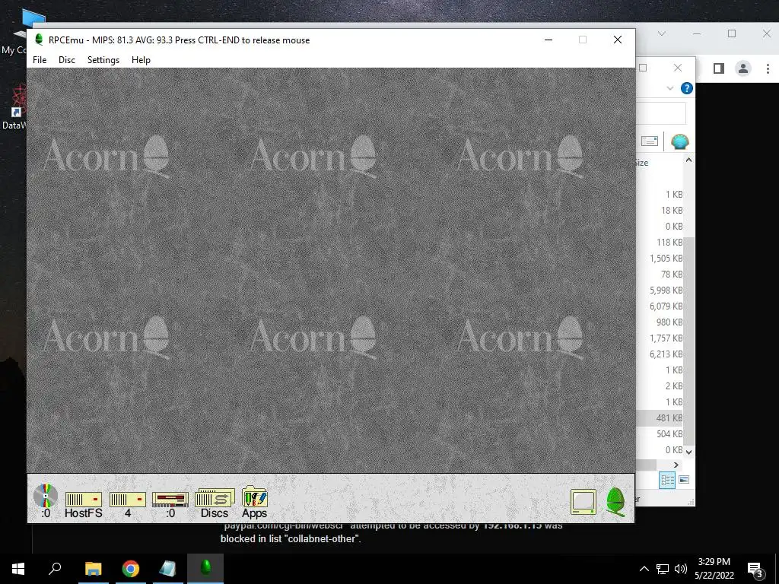Viewport: 779px width, 584px height.
Task: Click the RPCEmu title bar acorn icon
Action: pyautogui.click(x=39, y=40)
